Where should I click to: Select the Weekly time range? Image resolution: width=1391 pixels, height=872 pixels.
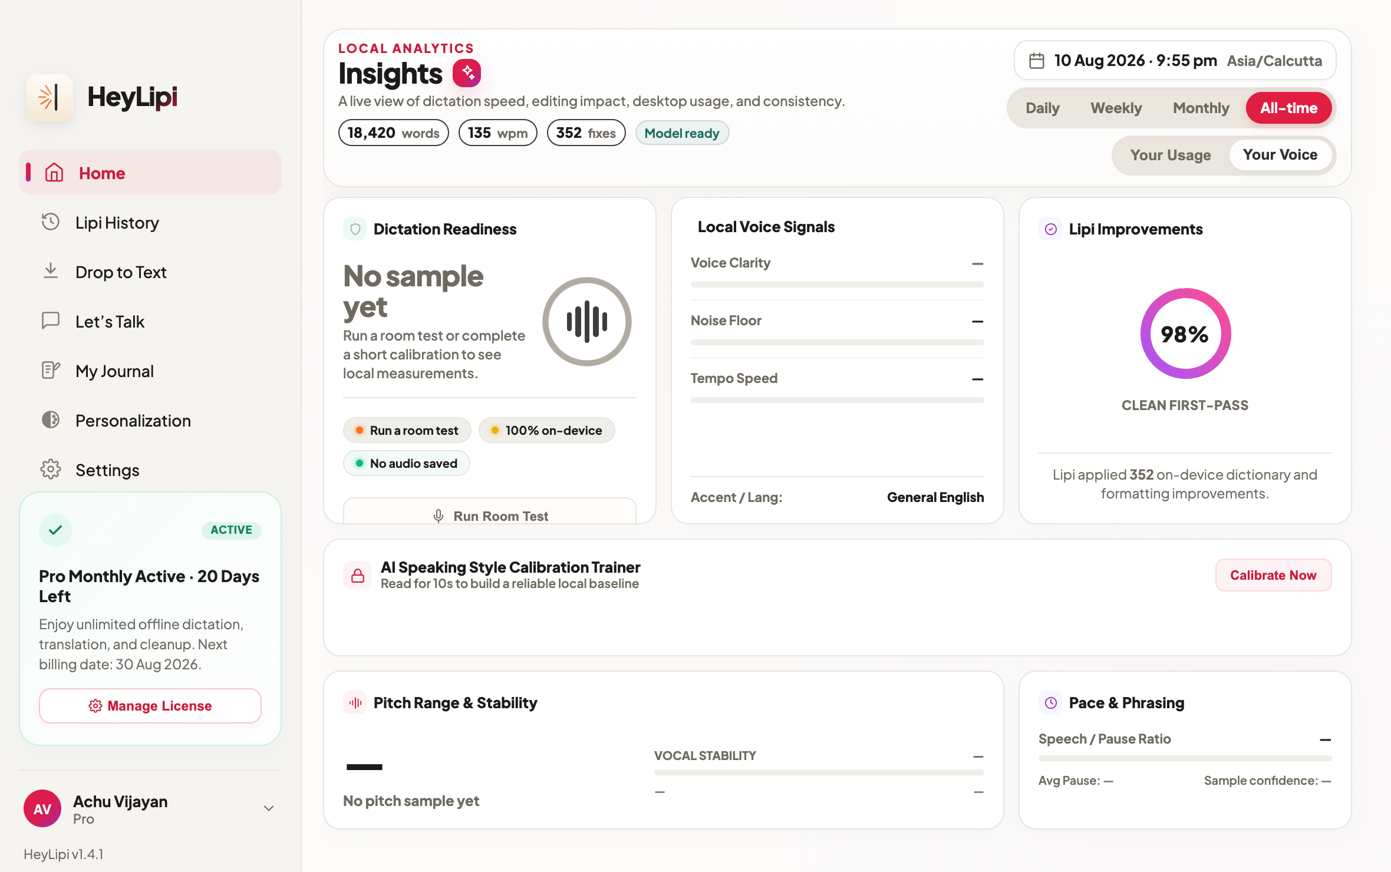(1116, 108)
